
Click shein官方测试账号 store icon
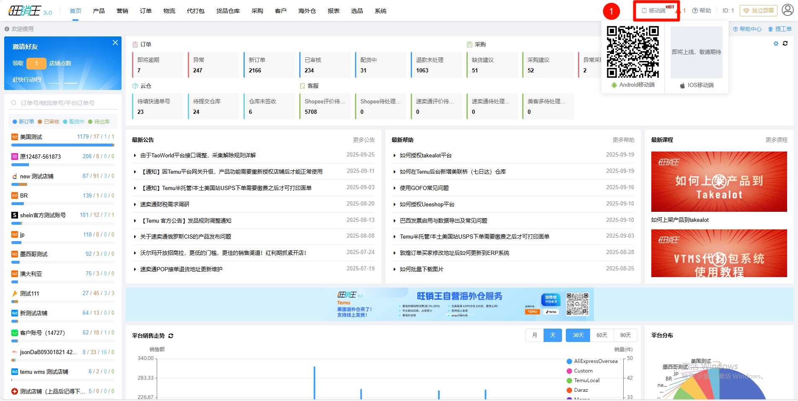(15, 215)
